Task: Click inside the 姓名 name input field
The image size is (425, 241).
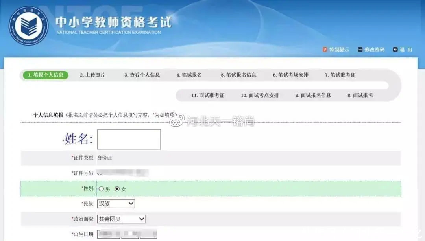Action: 129,139
